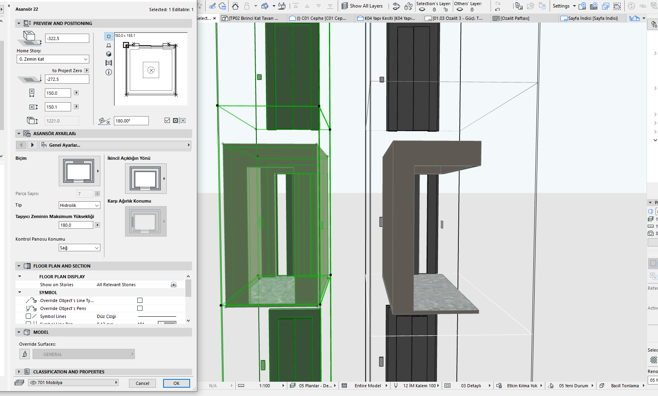Click the next page arrow in Asansör Ayarları

point(33,145)
